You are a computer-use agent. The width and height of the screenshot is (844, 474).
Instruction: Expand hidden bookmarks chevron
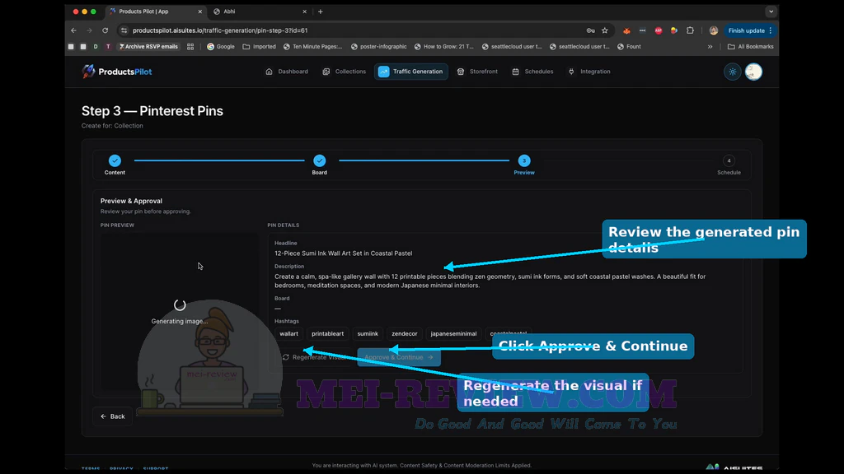click(710, 47)
